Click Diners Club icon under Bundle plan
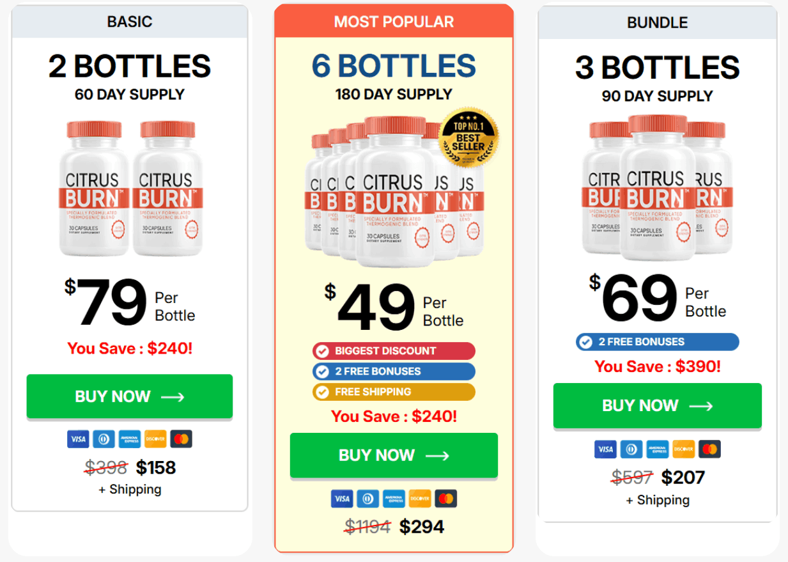Screen dimensions: 788x562 point(631,449)
